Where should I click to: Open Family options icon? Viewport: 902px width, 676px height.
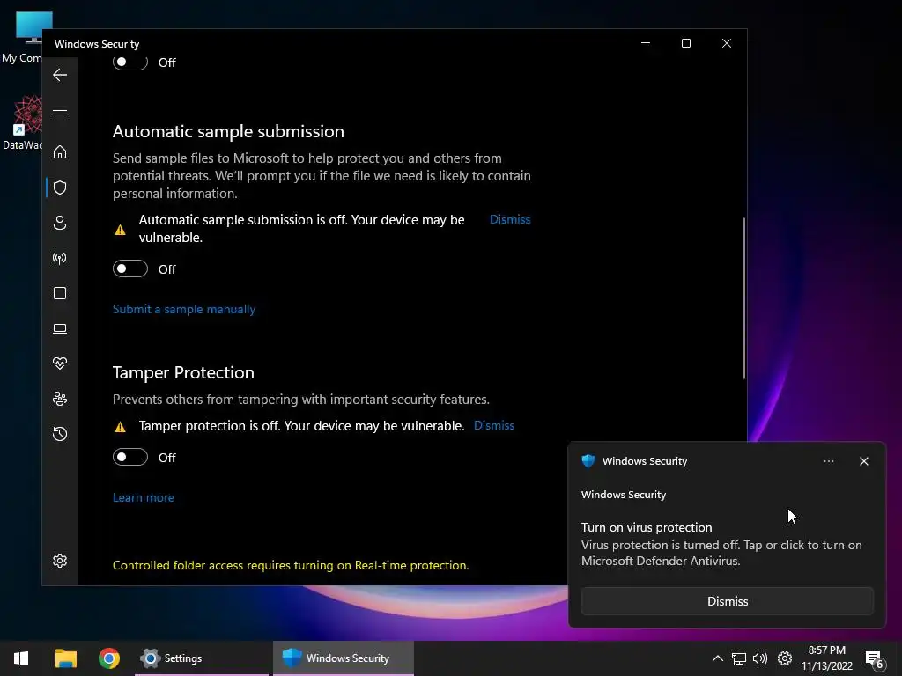(x=60, y=399)
